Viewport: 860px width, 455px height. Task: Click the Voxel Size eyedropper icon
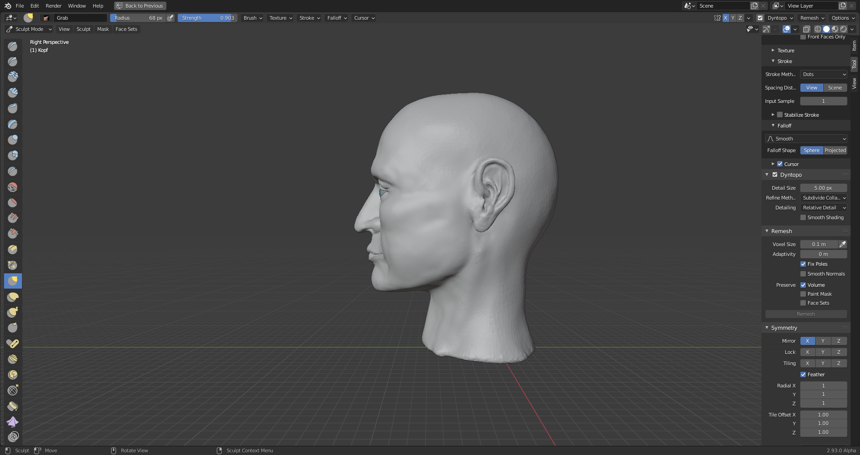pyautogui.click(x=843, y=244)
